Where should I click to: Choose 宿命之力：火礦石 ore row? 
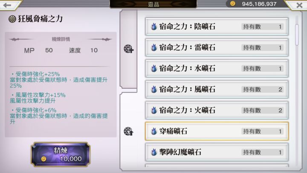tap(217, 110)
